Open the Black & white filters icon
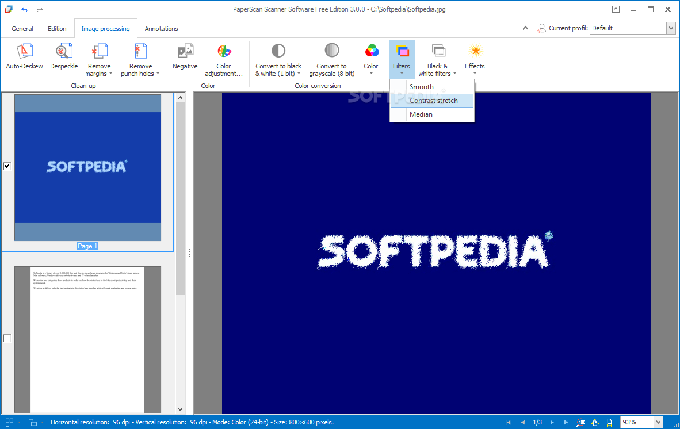680x429 pixels. [438, 51]
